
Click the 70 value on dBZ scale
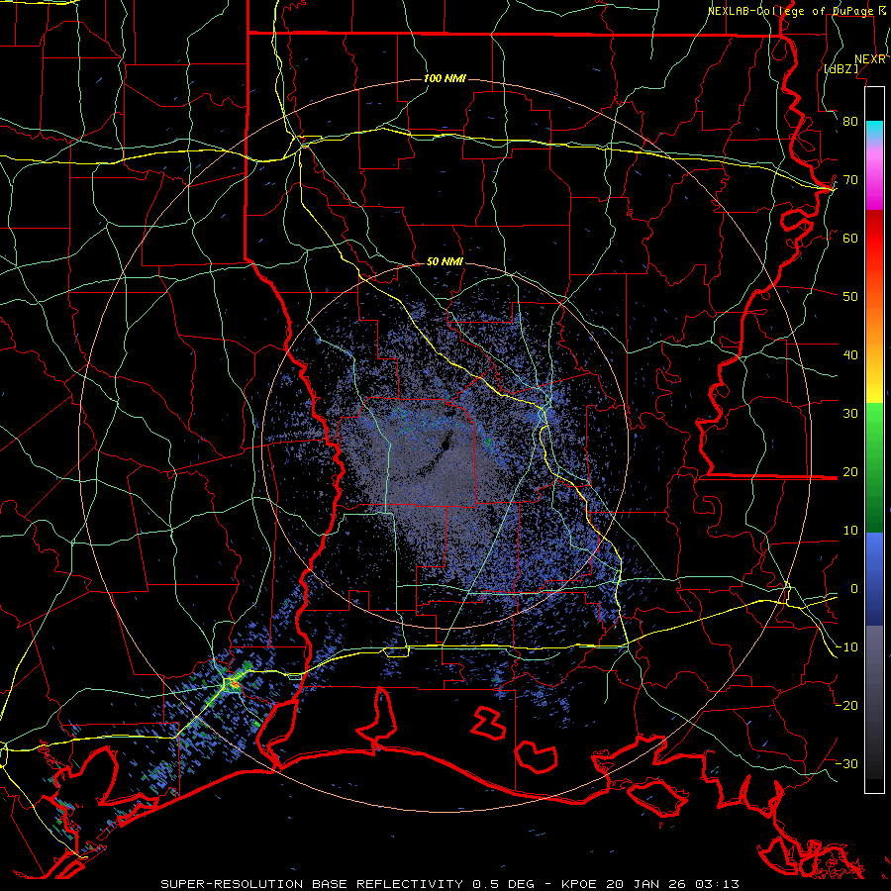pyautogui.click(x=850, y=180)
